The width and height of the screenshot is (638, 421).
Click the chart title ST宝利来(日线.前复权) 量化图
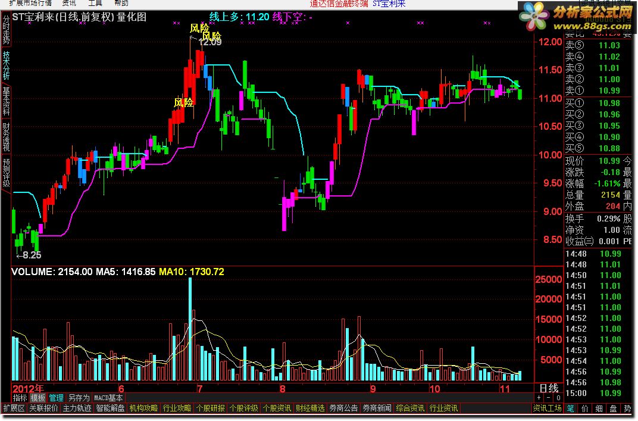pos(79,17)
